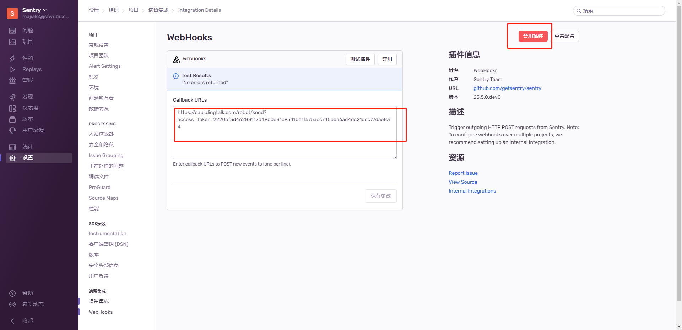Click the Sentry organization avatar icon

click(x=12, y=13)
